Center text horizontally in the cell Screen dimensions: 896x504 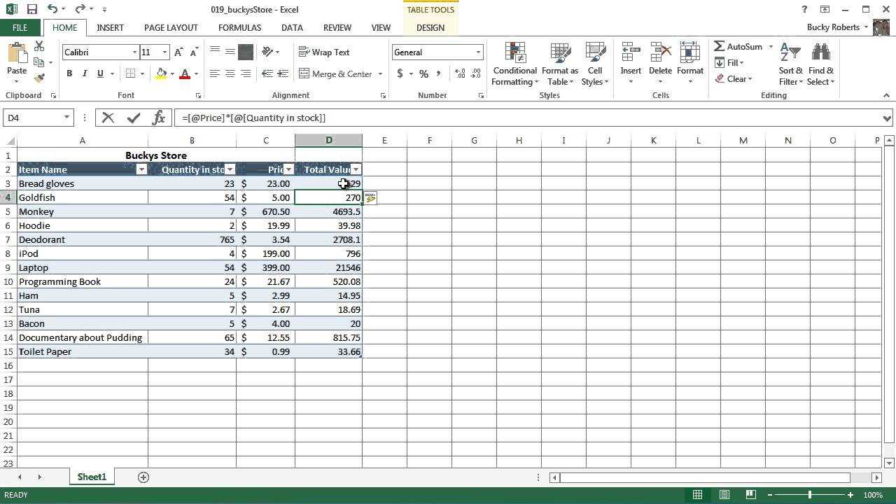tap(230, 73)
